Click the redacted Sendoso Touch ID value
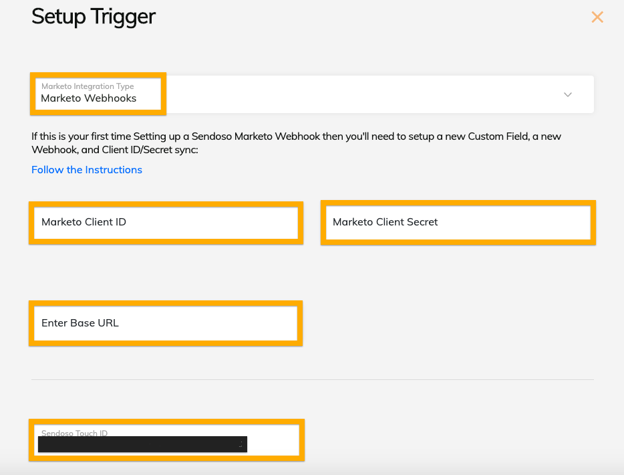Screen dimensions: 624x475 (142, 444)
